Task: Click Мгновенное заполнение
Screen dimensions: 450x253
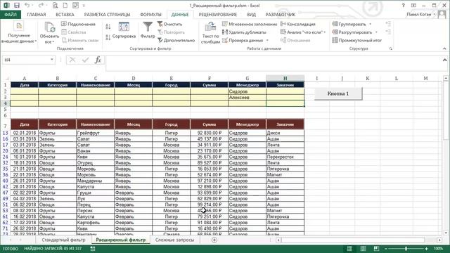Action: pyautogui.click(x=250, y=24)
